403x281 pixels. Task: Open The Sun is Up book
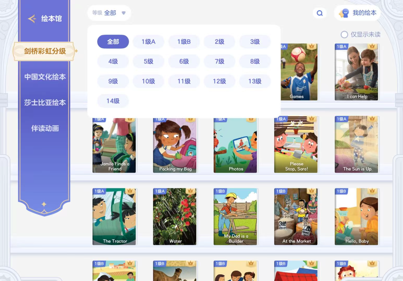click(x=356, y=144)
